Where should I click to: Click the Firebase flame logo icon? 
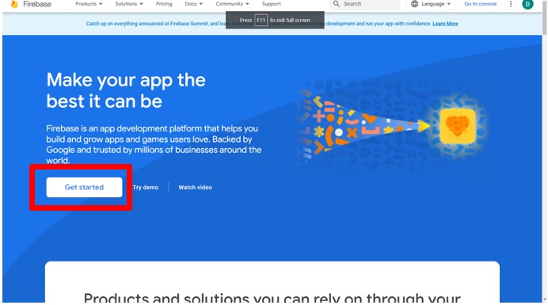pos(14,4)
